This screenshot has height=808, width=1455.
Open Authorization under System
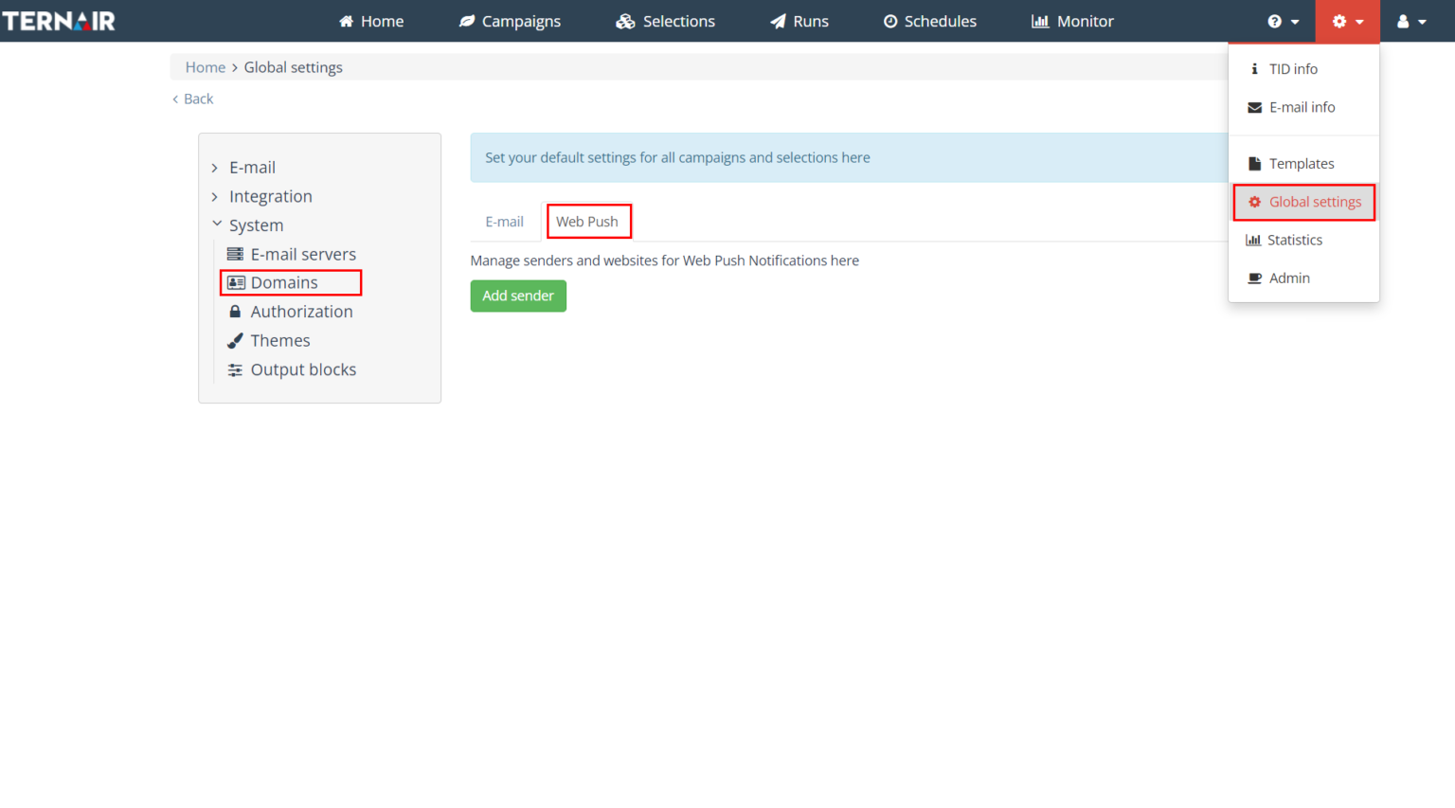(291, 312)
